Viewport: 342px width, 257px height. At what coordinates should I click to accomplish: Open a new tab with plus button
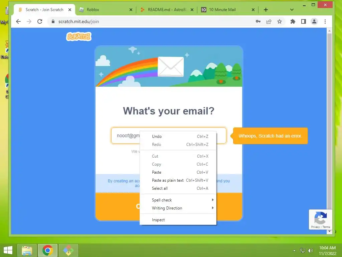pos(266,10)
